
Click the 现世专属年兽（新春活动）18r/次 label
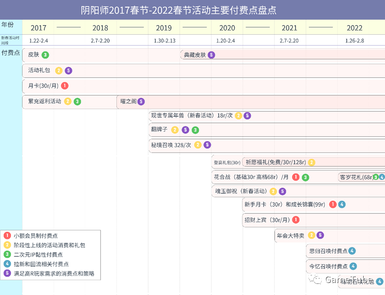[x=192, y=115]
